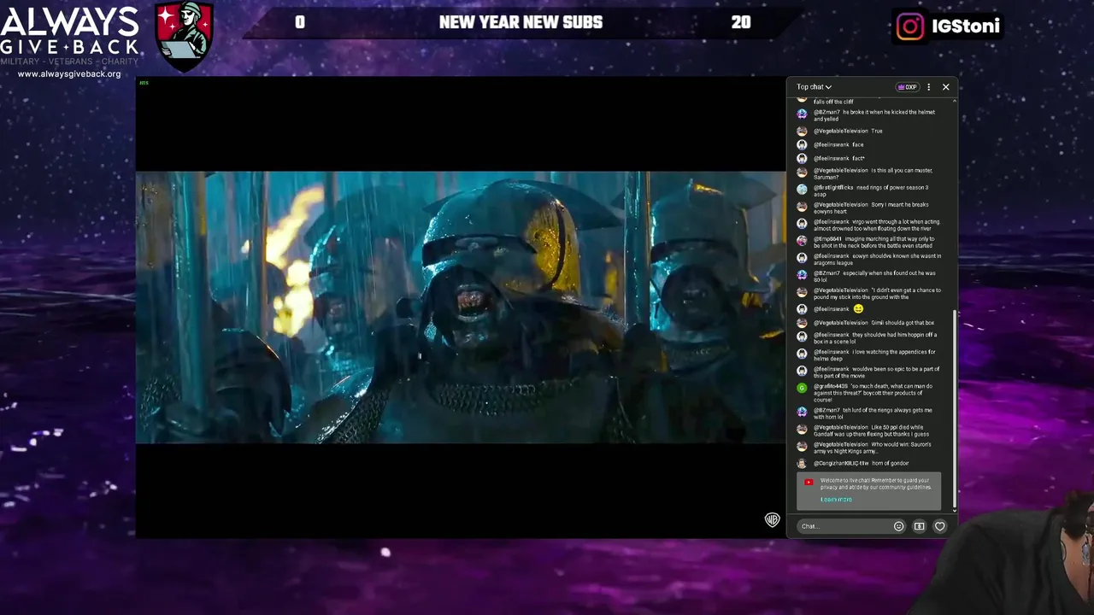Click avatar beside 'teh lord of the rings' message
Image resolution: width=1094 pixels, height=615 pixels.
click(x=802, y=411)
